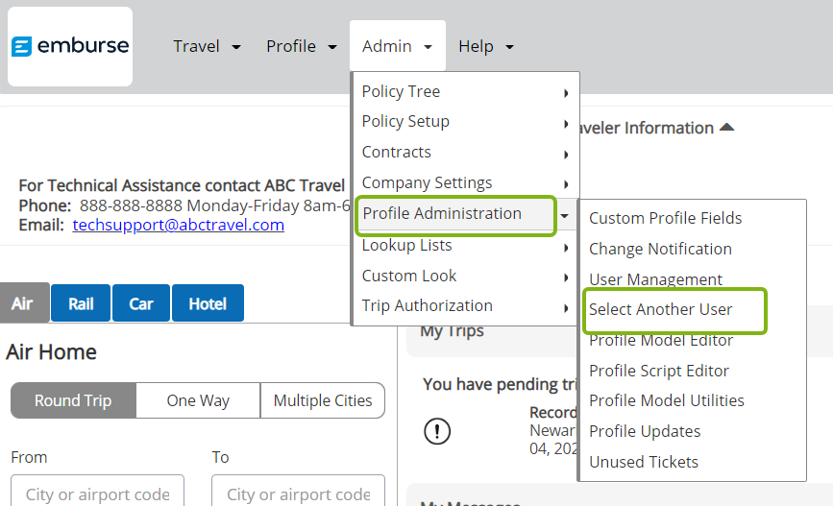Viewport: 833px width, 506px height.
Task: Select Policy Setup in Admin menu
Action: click(x=405, y=121)
